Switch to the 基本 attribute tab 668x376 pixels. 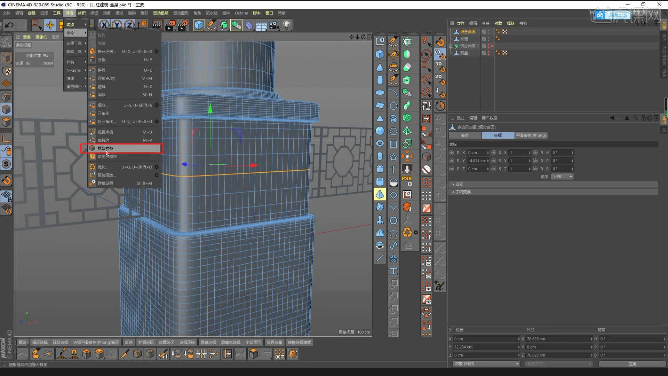[465, 135]
